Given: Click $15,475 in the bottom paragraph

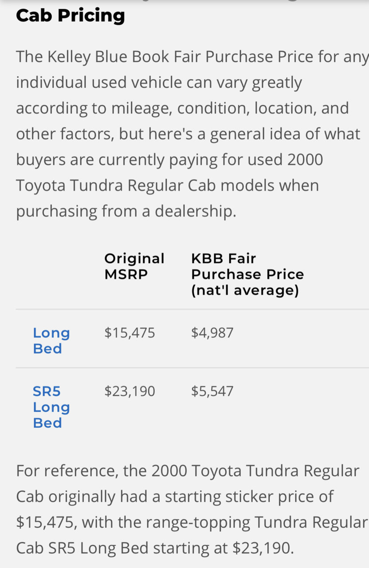Looking at the screenshot, I should (46, 522).
